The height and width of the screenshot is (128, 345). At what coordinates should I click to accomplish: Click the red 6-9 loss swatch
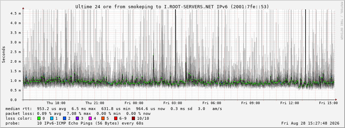pyautogui.click(x=116, y=119)
